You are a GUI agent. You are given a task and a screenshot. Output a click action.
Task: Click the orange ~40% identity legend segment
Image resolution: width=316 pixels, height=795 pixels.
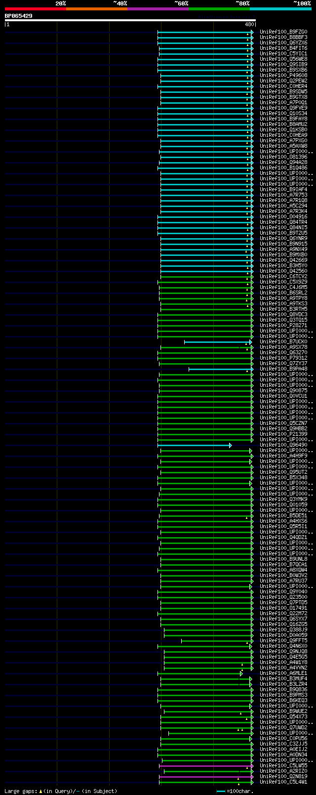96,9
